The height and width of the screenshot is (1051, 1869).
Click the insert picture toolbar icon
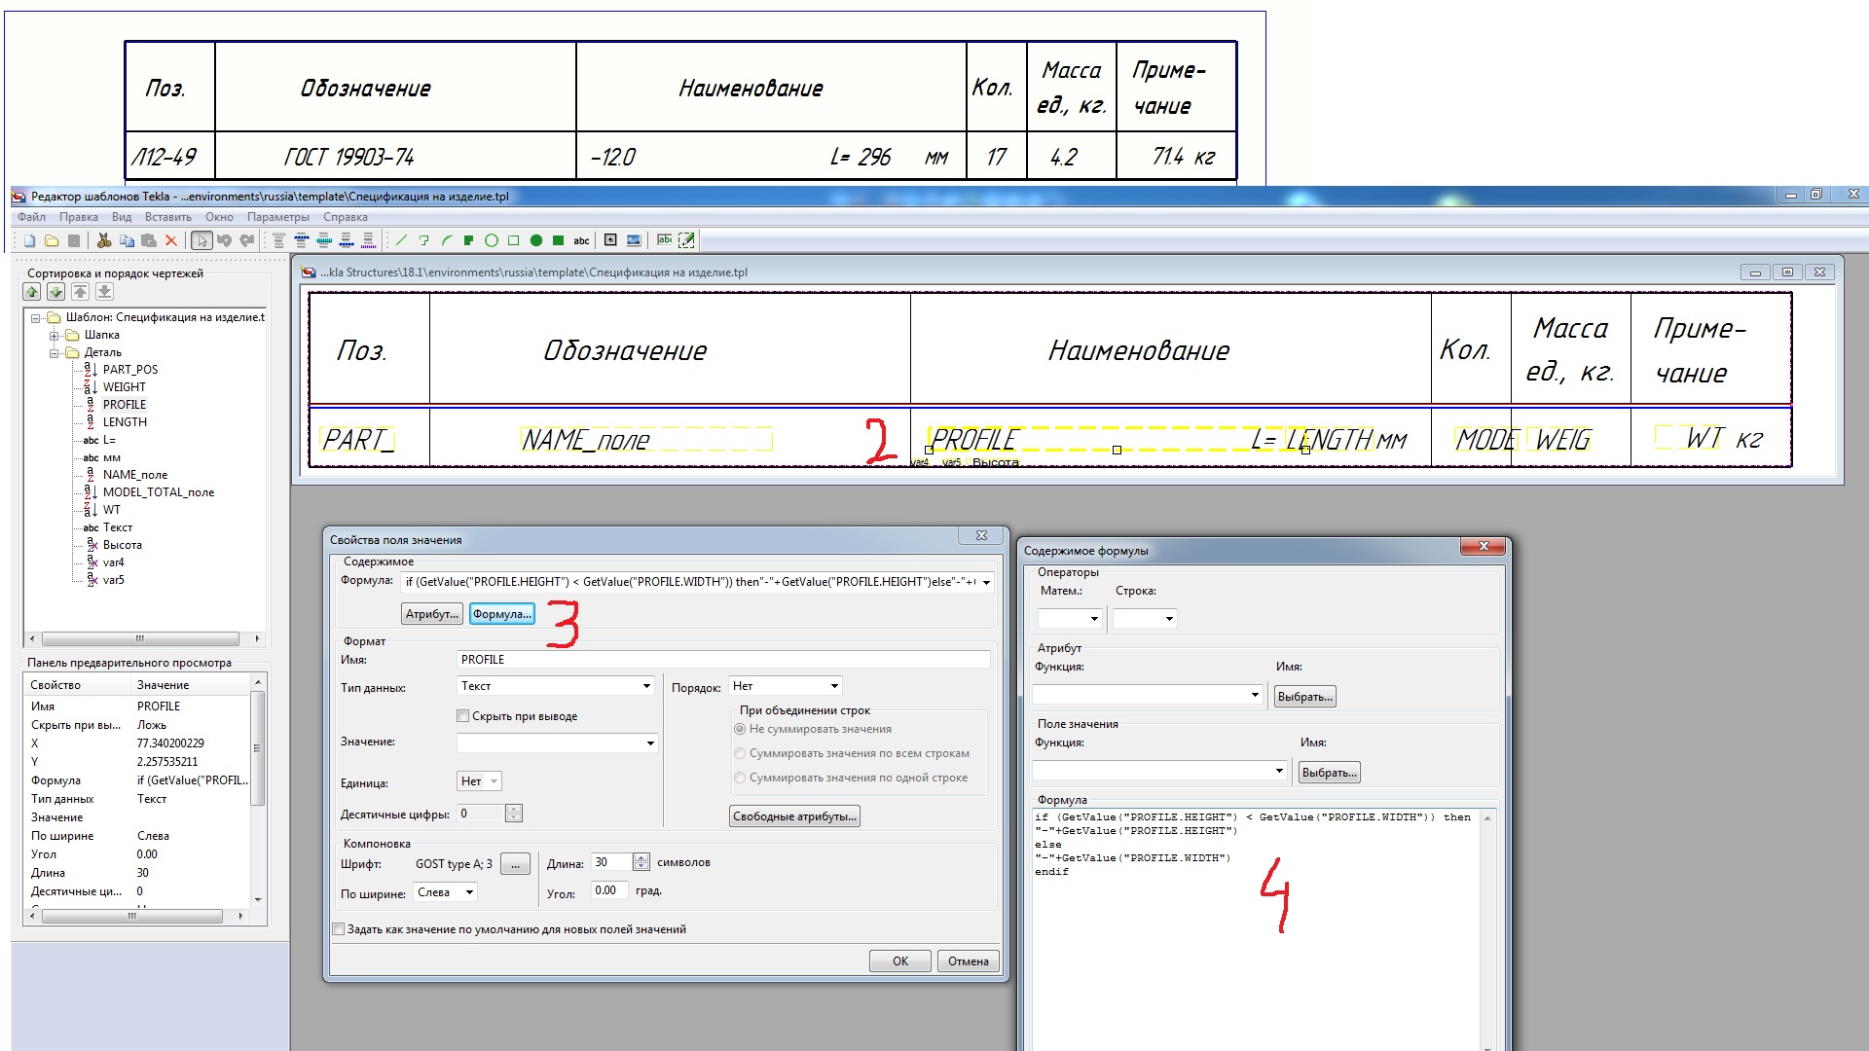click(634, 240)
